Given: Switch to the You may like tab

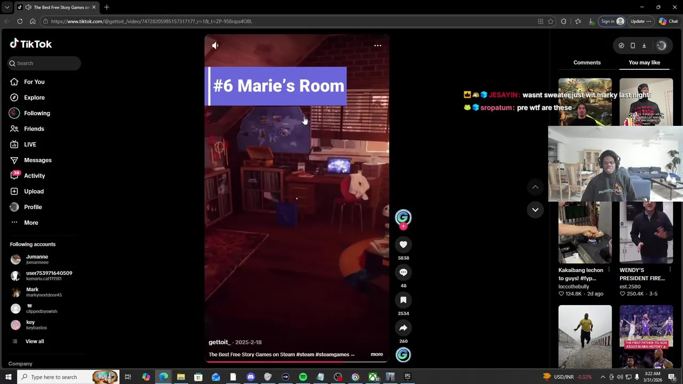Looking at the screenshot, I should pos(644,62).
